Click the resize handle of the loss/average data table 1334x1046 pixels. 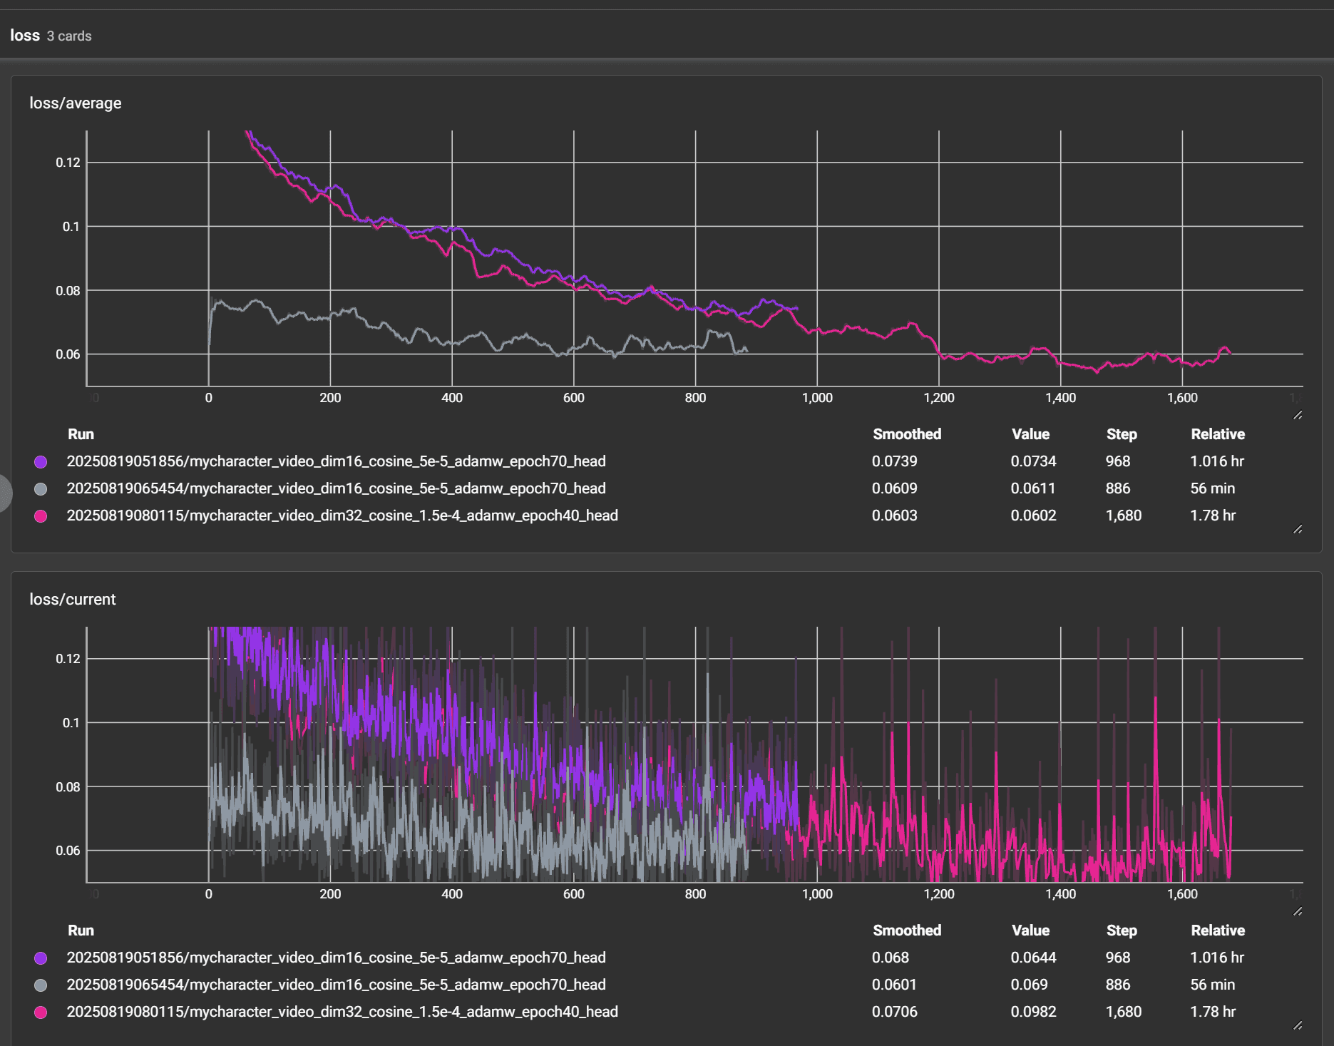click(1298, 529)
